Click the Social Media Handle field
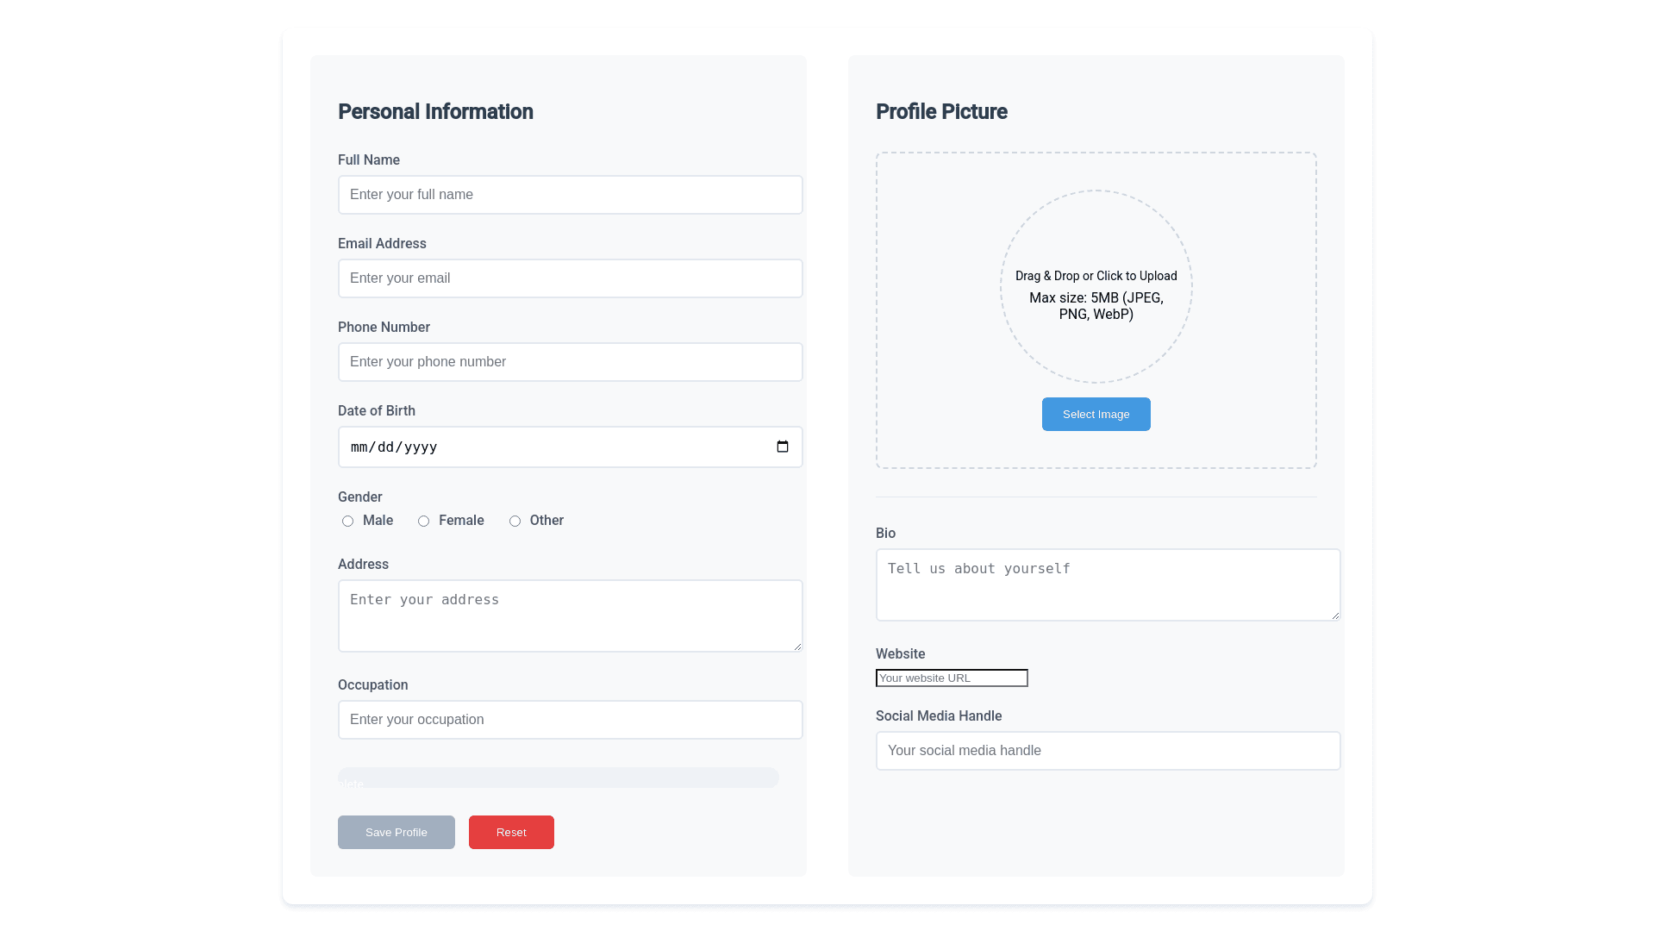Image resolution: width=1655 pixels, height=931 pixels. 1108,751
